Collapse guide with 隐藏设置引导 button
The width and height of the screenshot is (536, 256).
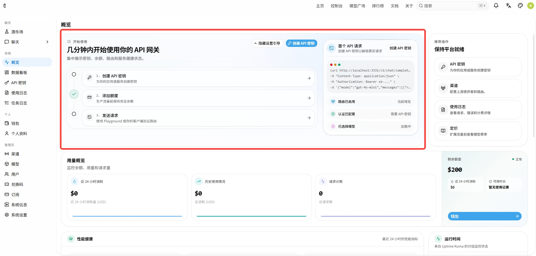tap(267, 43)
